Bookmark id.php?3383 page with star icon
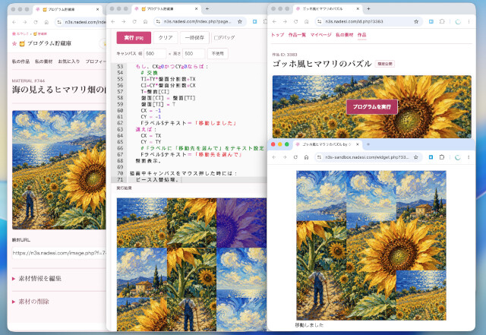486x335 pixels. click(416, 21)
